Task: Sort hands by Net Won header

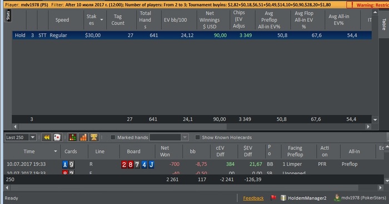Action: click(x=164, y=151)
